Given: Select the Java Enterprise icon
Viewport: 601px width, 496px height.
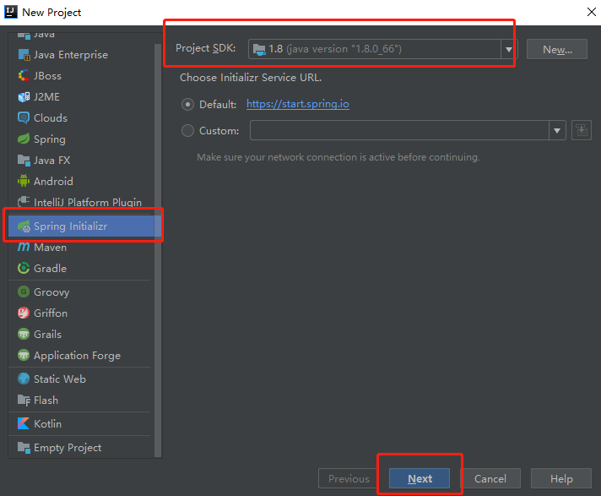Looking at the screenshot, I should pyautogui.click(x=24, y=55).
